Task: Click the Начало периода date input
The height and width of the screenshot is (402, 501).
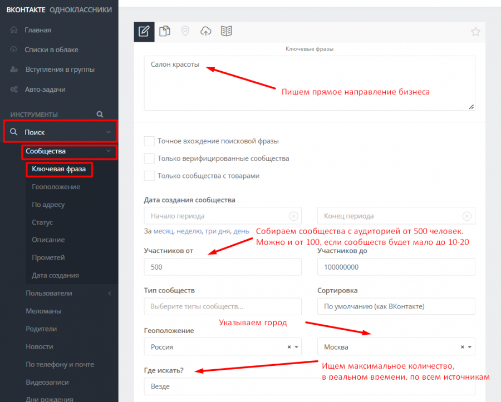Action: [x=223, y=216]
